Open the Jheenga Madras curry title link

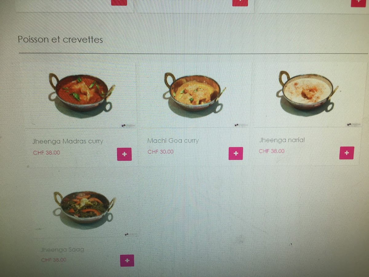click(68, 142)
